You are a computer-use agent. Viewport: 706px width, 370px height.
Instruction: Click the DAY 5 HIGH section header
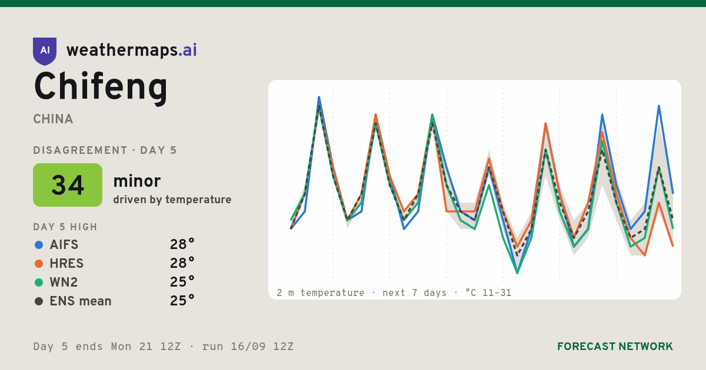click(65, 227)
